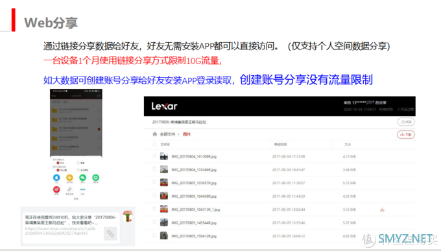Select second-row red radio option in share sheet
441x251 pixels.
[x=58, y=170]
